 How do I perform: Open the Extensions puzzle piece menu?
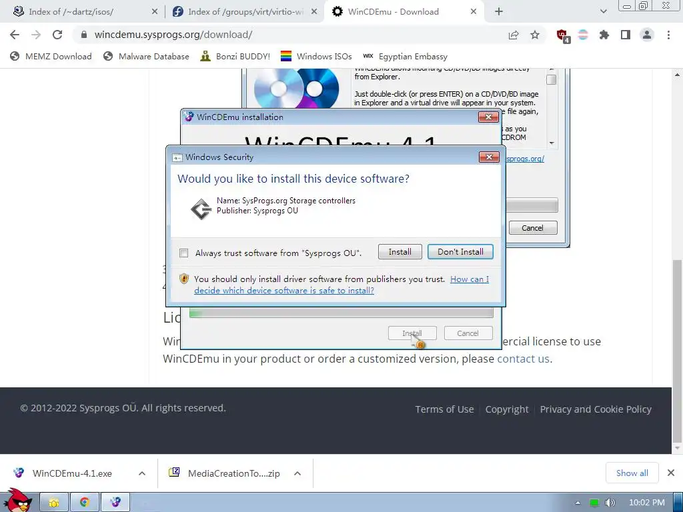[x=604, y=35]
